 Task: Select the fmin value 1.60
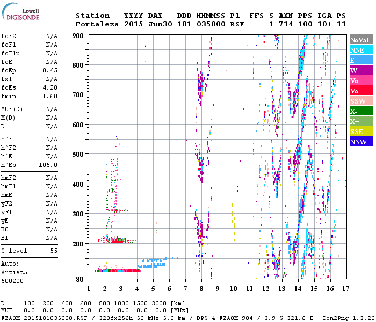pos(50,96)
